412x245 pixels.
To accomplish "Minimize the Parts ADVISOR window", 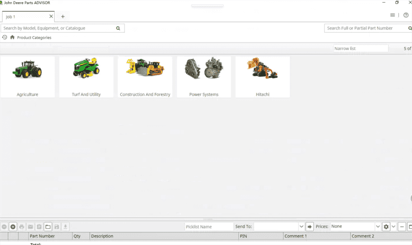I will 384,2.
